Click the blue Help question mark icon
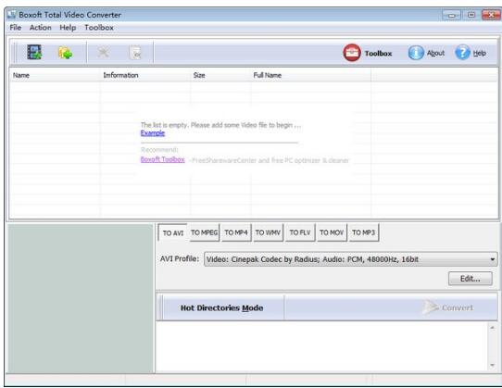 [x=462, y=53]
